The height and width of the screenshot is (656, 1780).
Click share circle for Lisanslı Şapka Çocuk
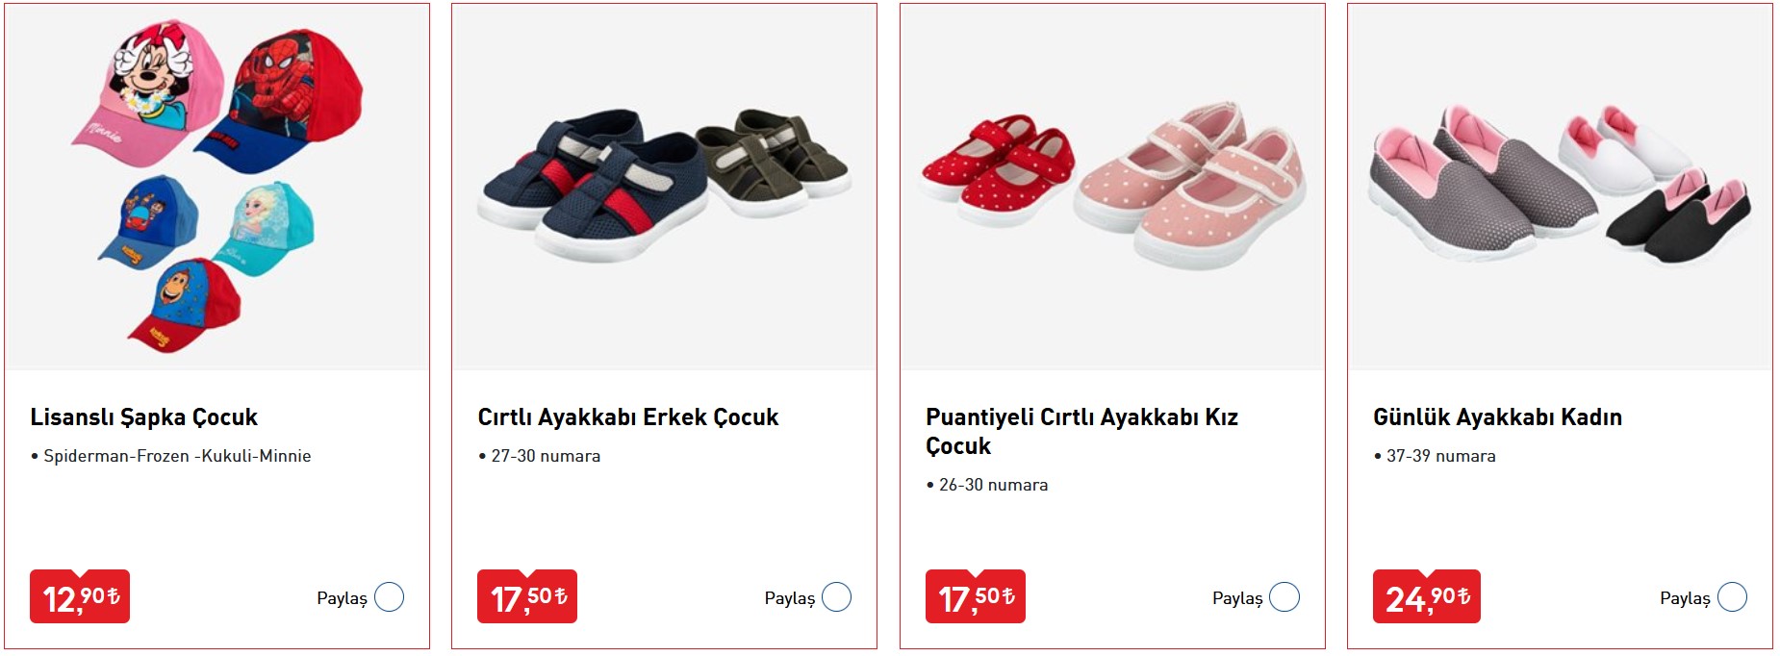coord(389,597)
